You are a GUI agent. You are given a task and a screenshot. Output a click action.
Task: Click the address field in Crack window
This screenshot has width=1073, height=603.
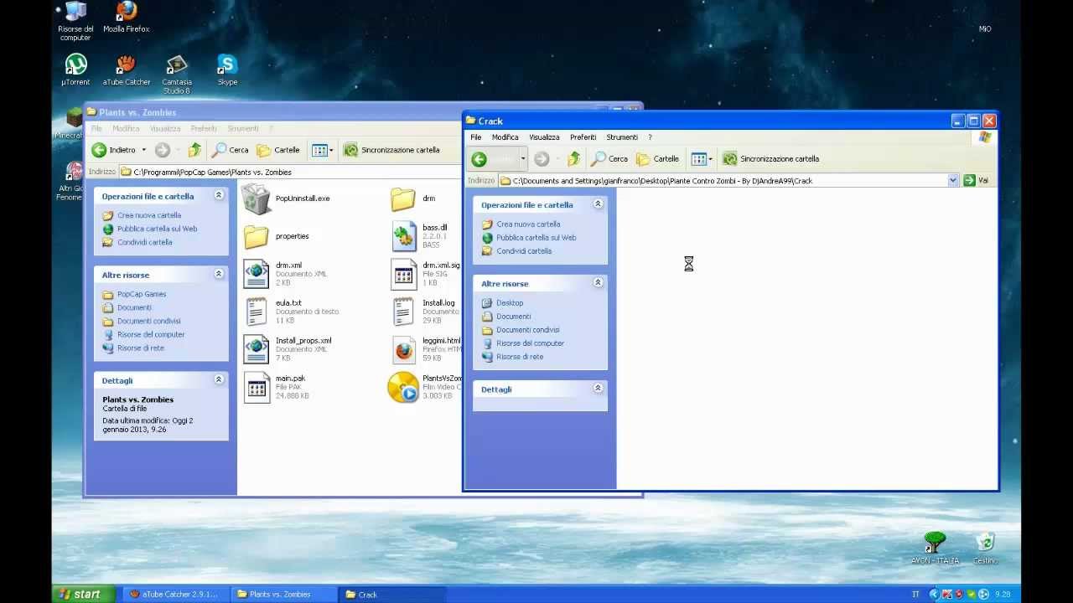pyautogui.click(x=729, y=180)
